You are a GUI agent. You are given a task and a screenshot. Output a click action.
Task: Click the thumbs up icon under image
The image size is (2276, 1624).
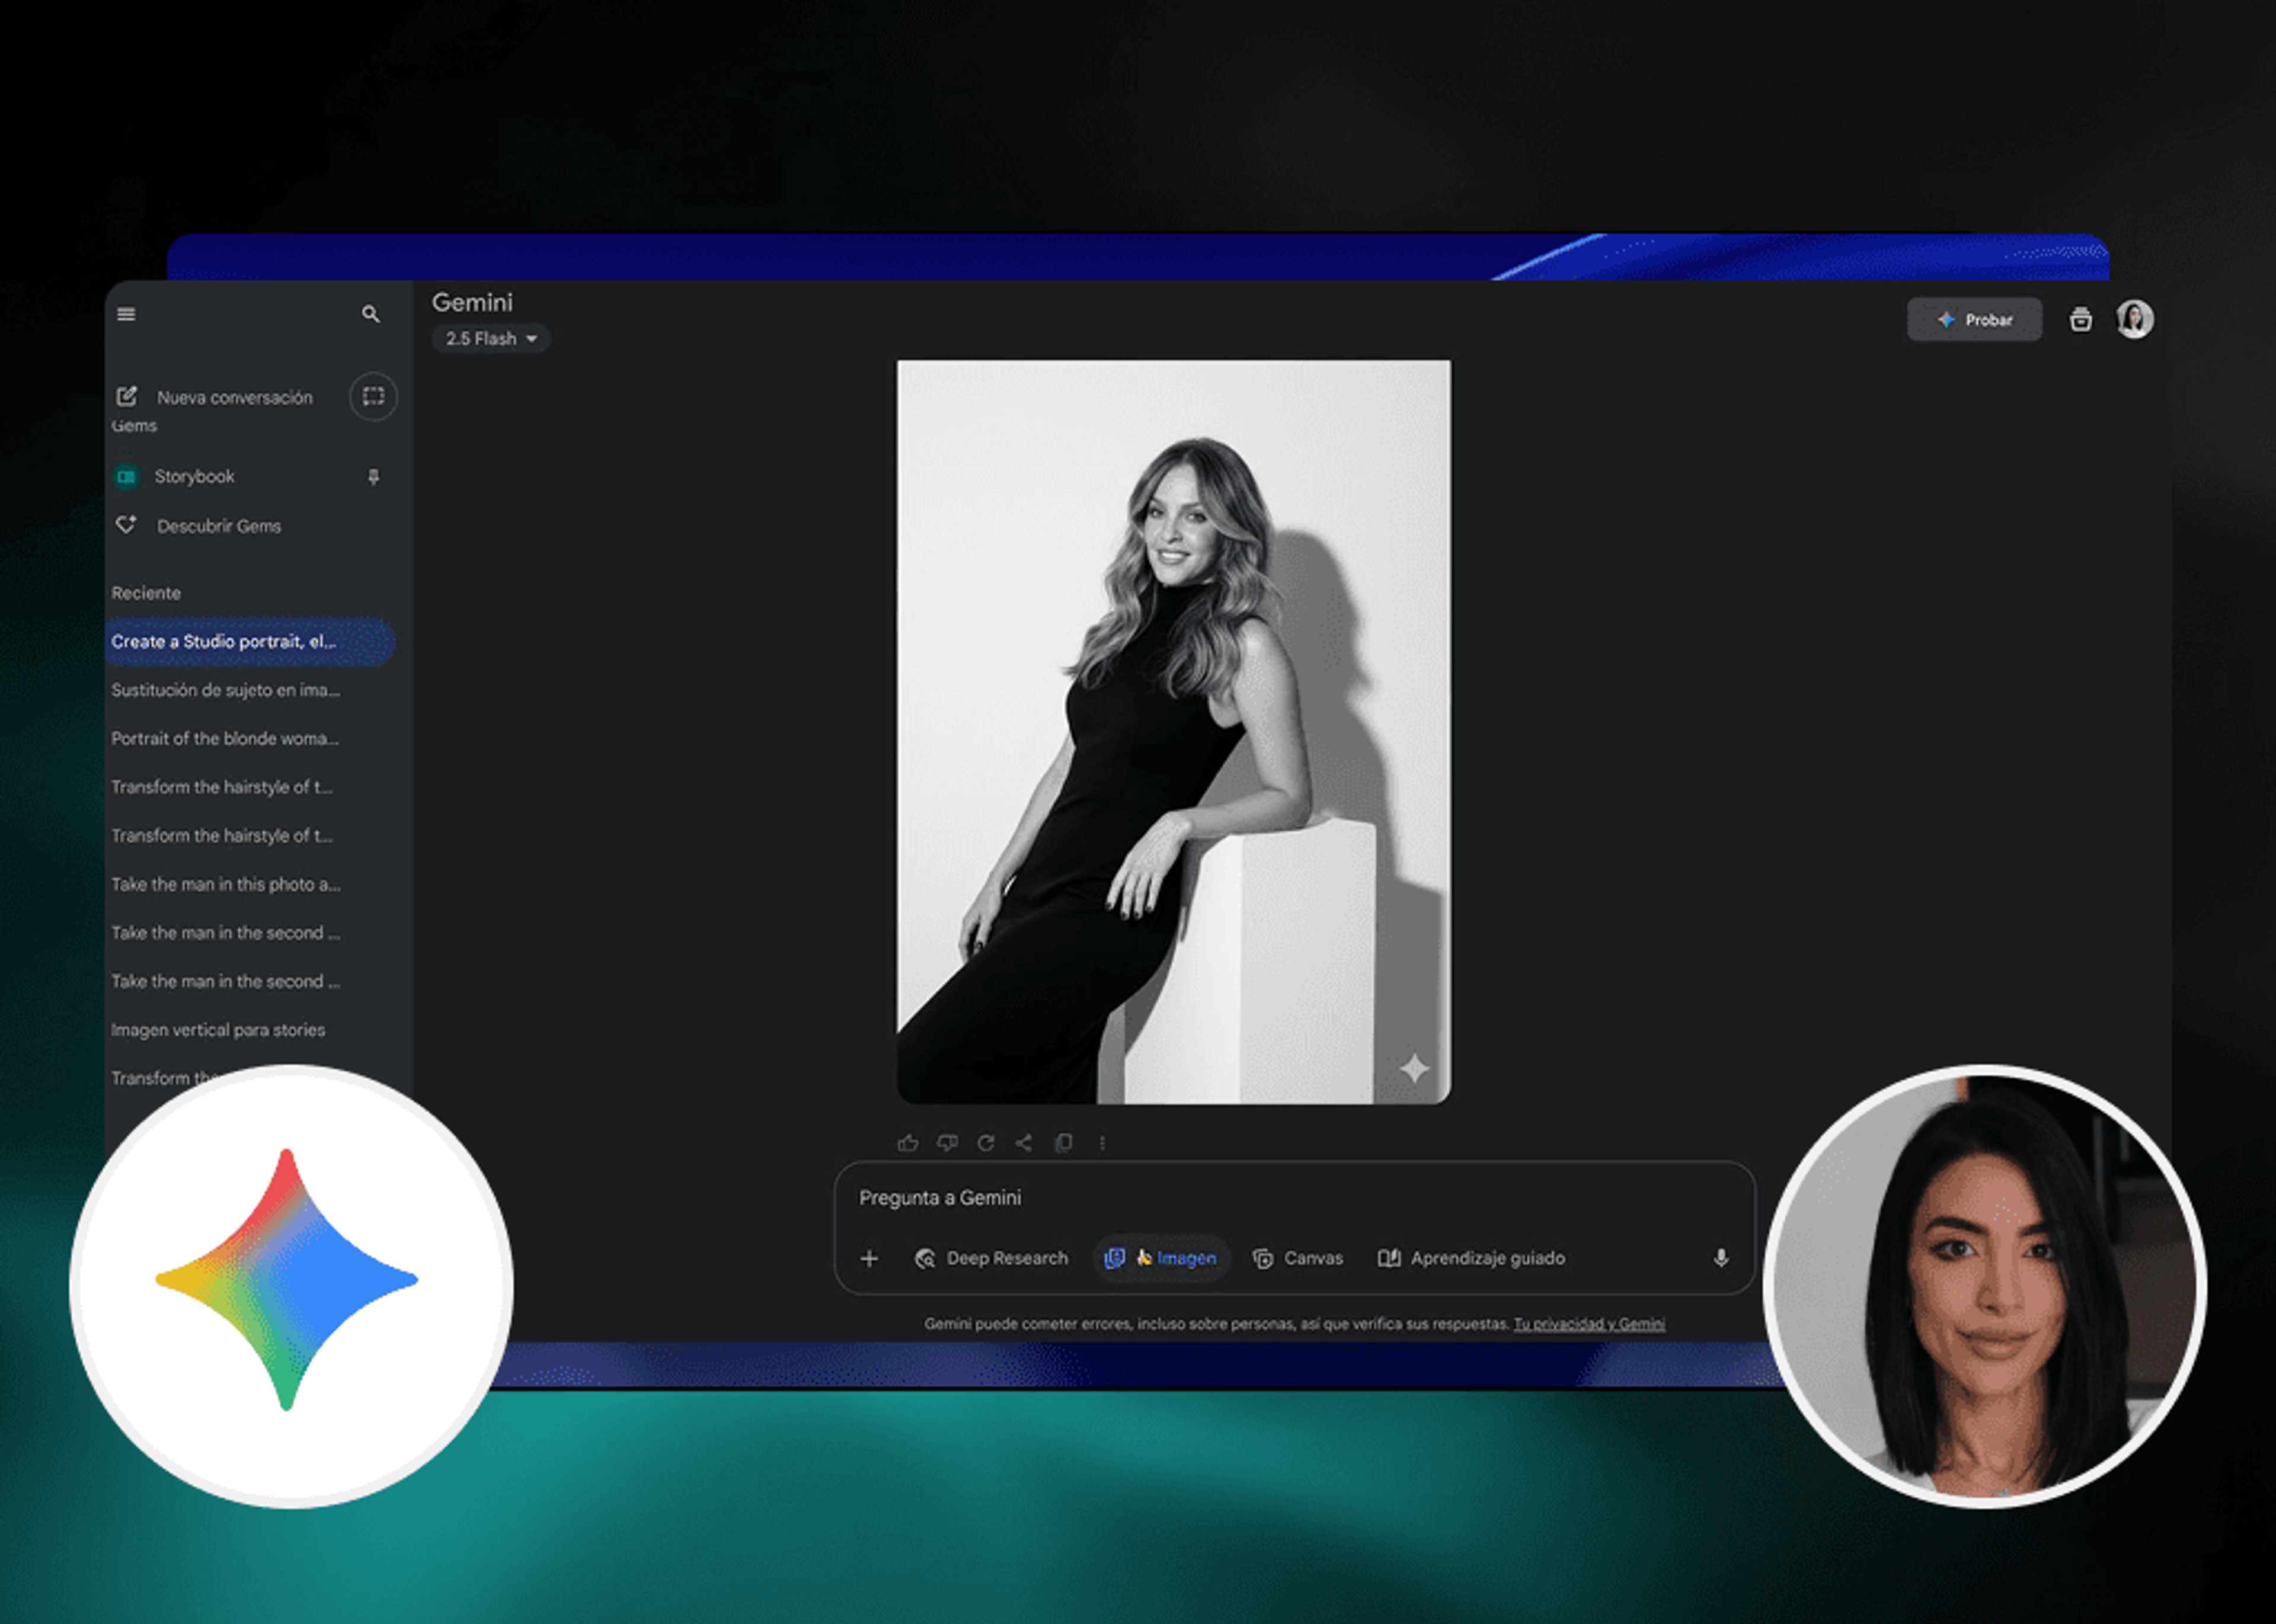point(907,1142)
